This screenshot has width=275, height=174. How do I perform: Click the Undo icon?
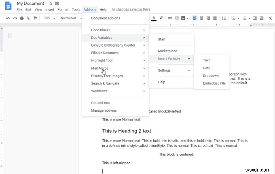(x=8, y=18)
